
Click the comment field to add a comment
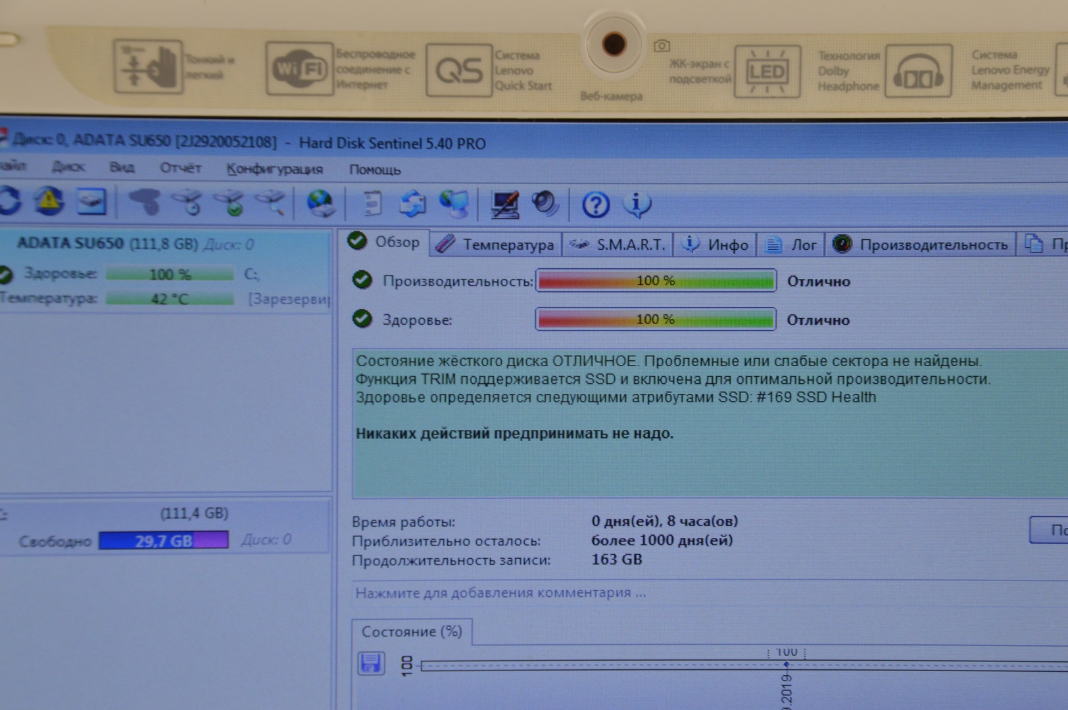click(x=500, y=593)
